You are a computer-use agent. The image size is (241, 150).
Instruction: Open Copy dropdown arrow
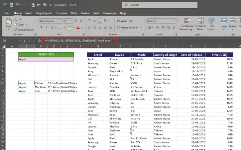[27, 25]
